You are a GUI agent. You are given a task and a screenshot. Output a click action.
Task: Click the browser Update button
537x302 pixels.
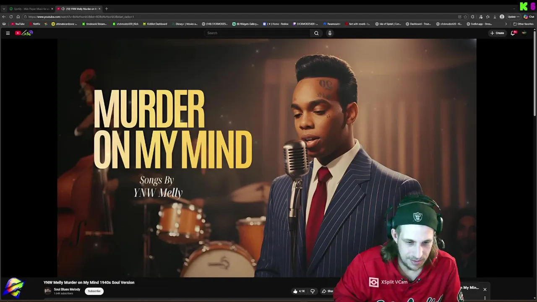click(x=514, y=17)
